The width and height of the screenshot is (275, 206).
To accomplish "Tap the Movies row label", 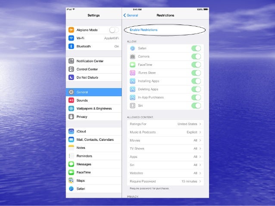I will (135, 140).
